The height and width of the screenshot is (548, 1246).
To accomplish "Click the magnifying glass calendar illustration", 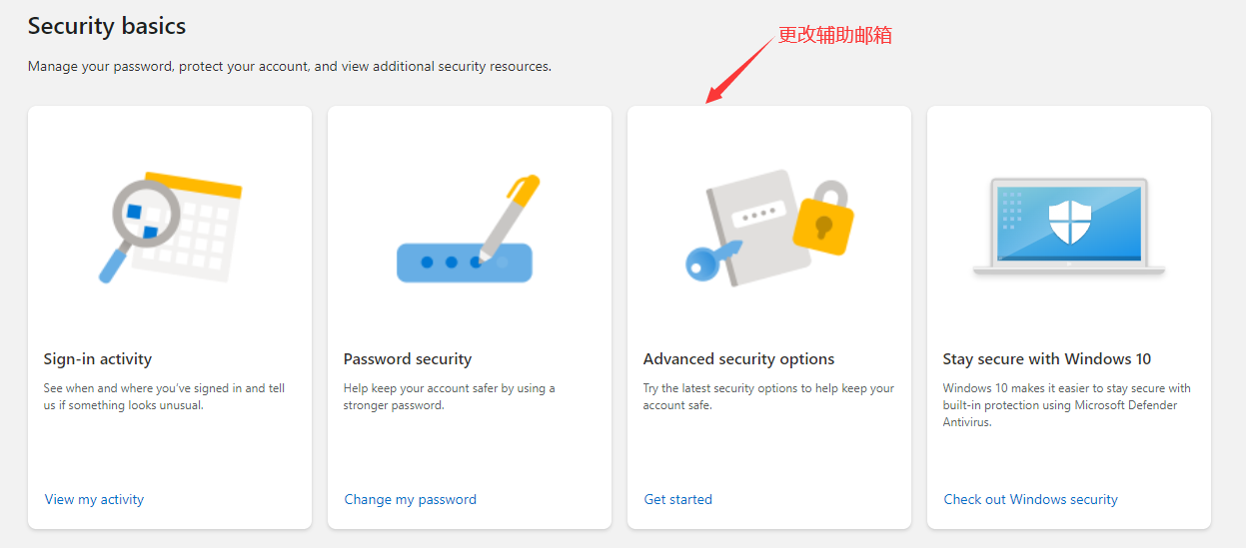I will [x=170, y=227].
